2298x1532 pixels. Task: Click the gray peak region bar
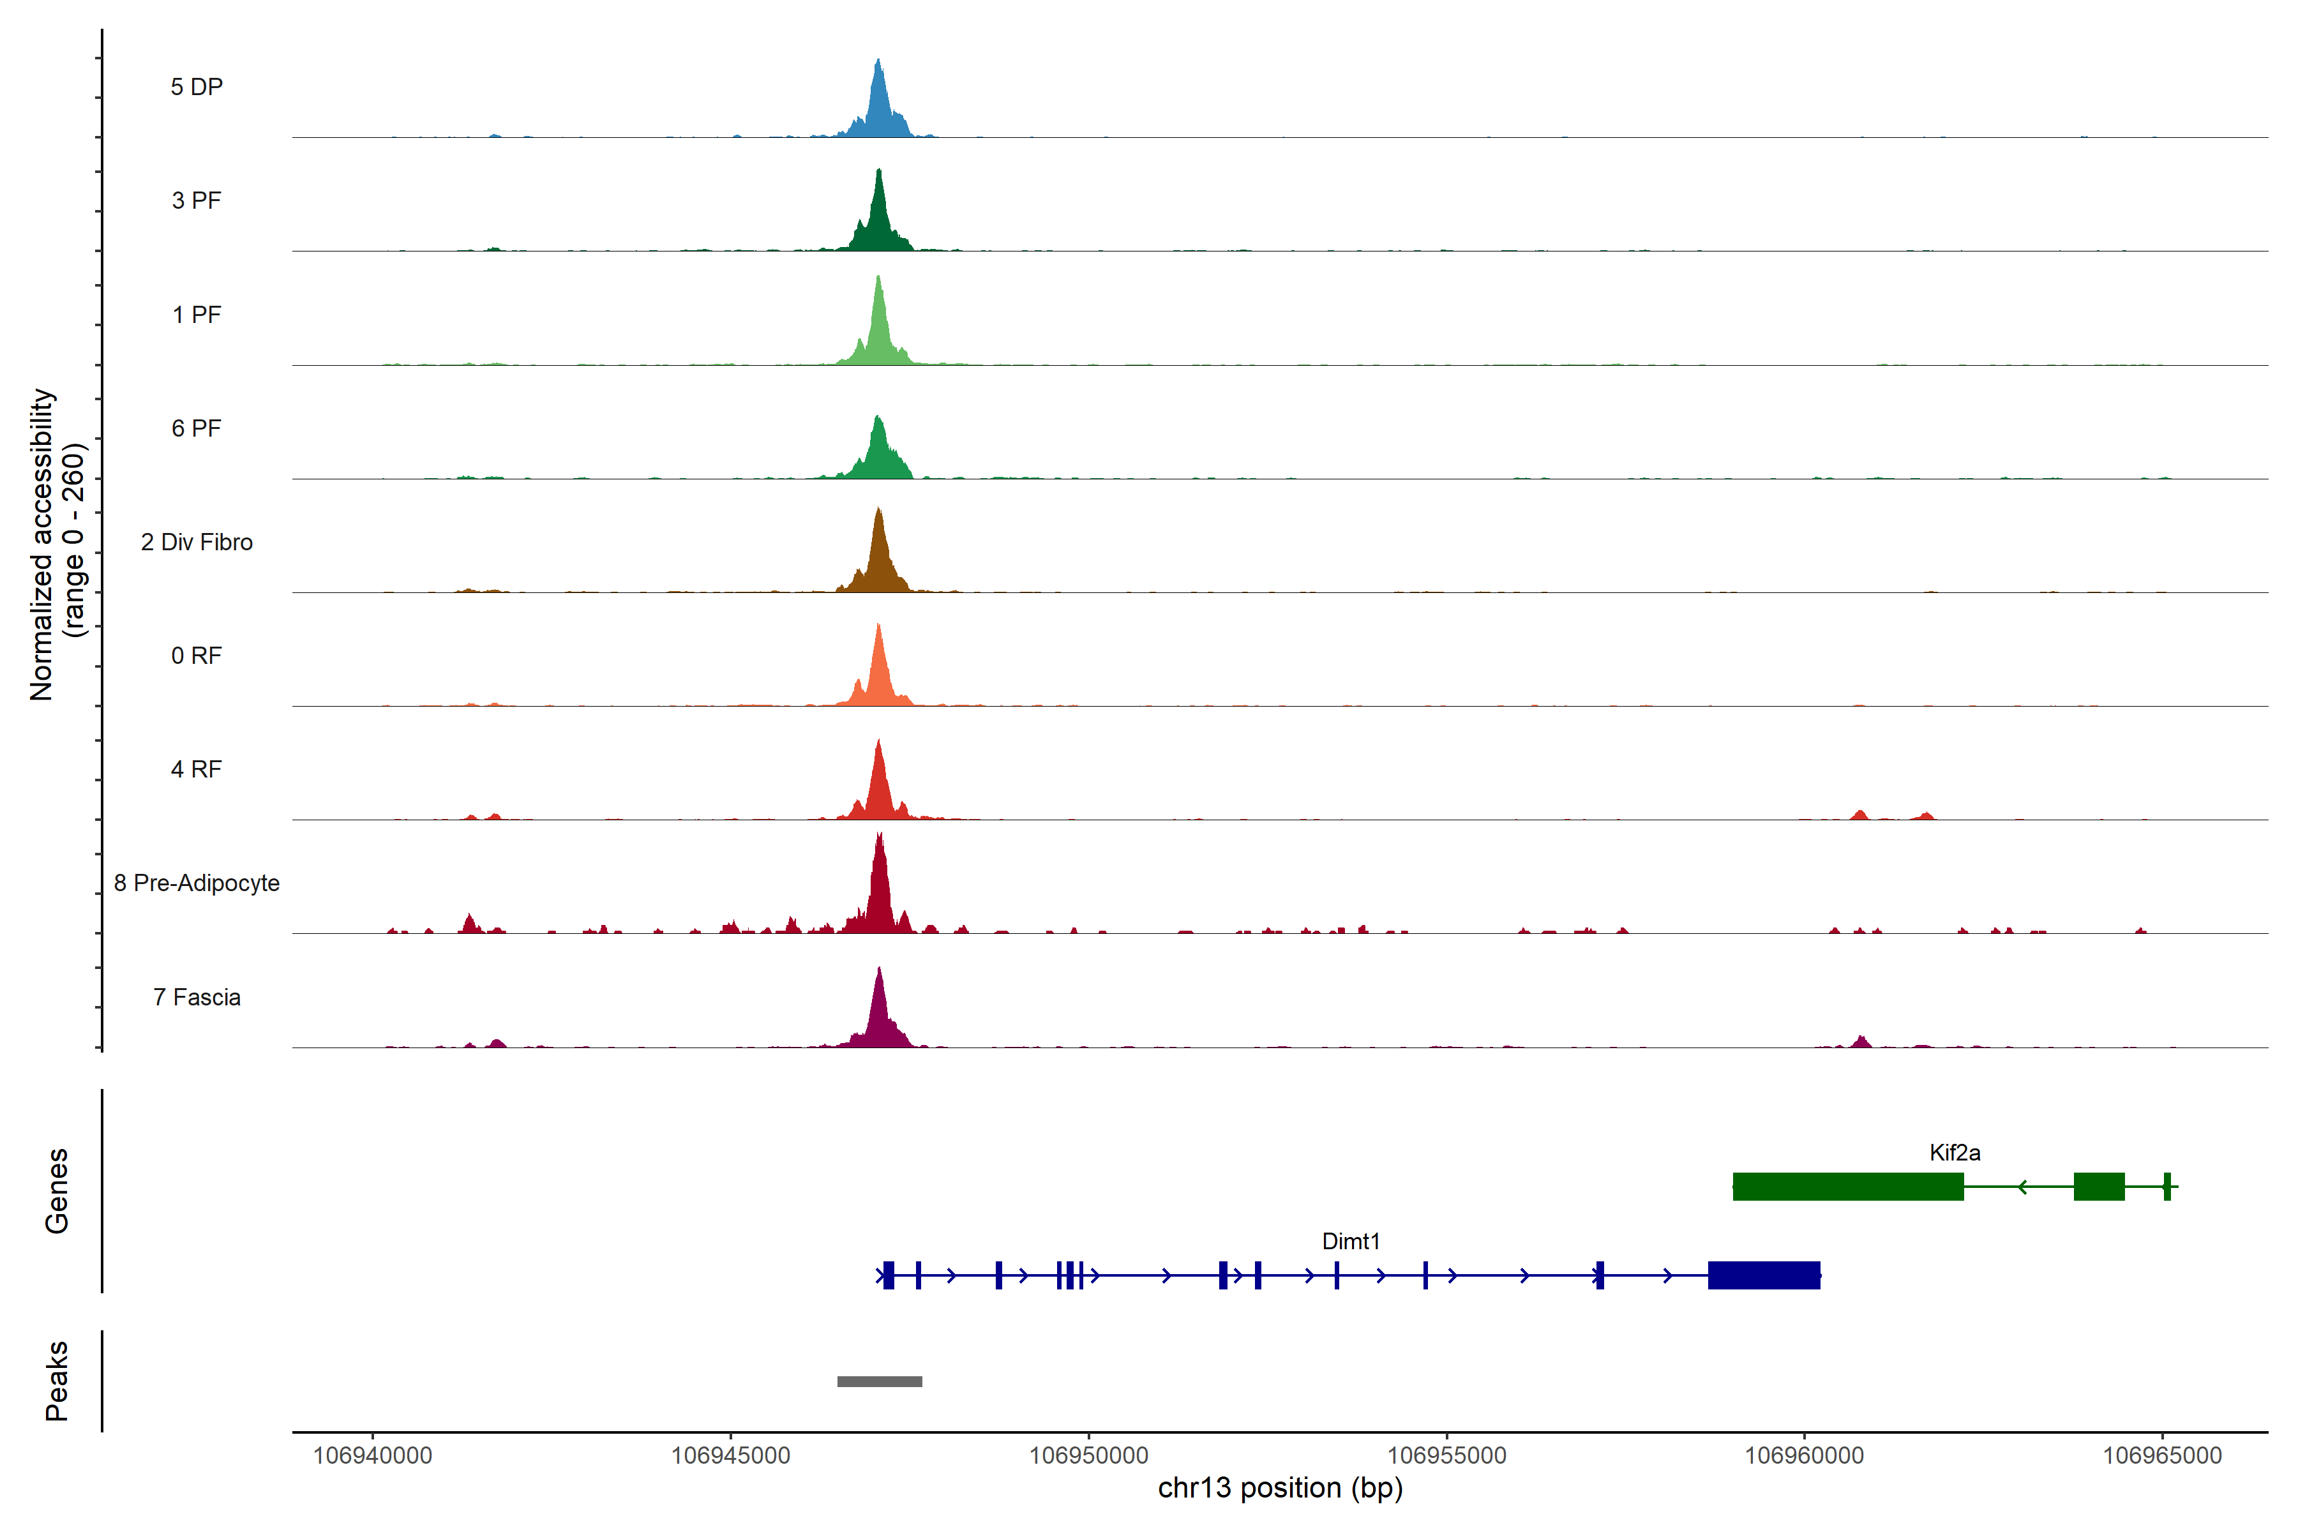coord(880,1381)
